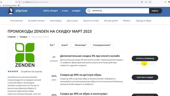Click the 5.0 рейтинг (35 оценок) text
Viewport: 170px width, 96px height.
(31, 71)
